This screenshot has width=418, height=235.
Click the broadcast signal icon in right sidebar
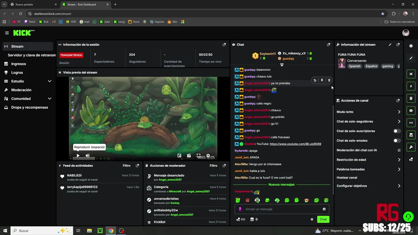[411, 123]
